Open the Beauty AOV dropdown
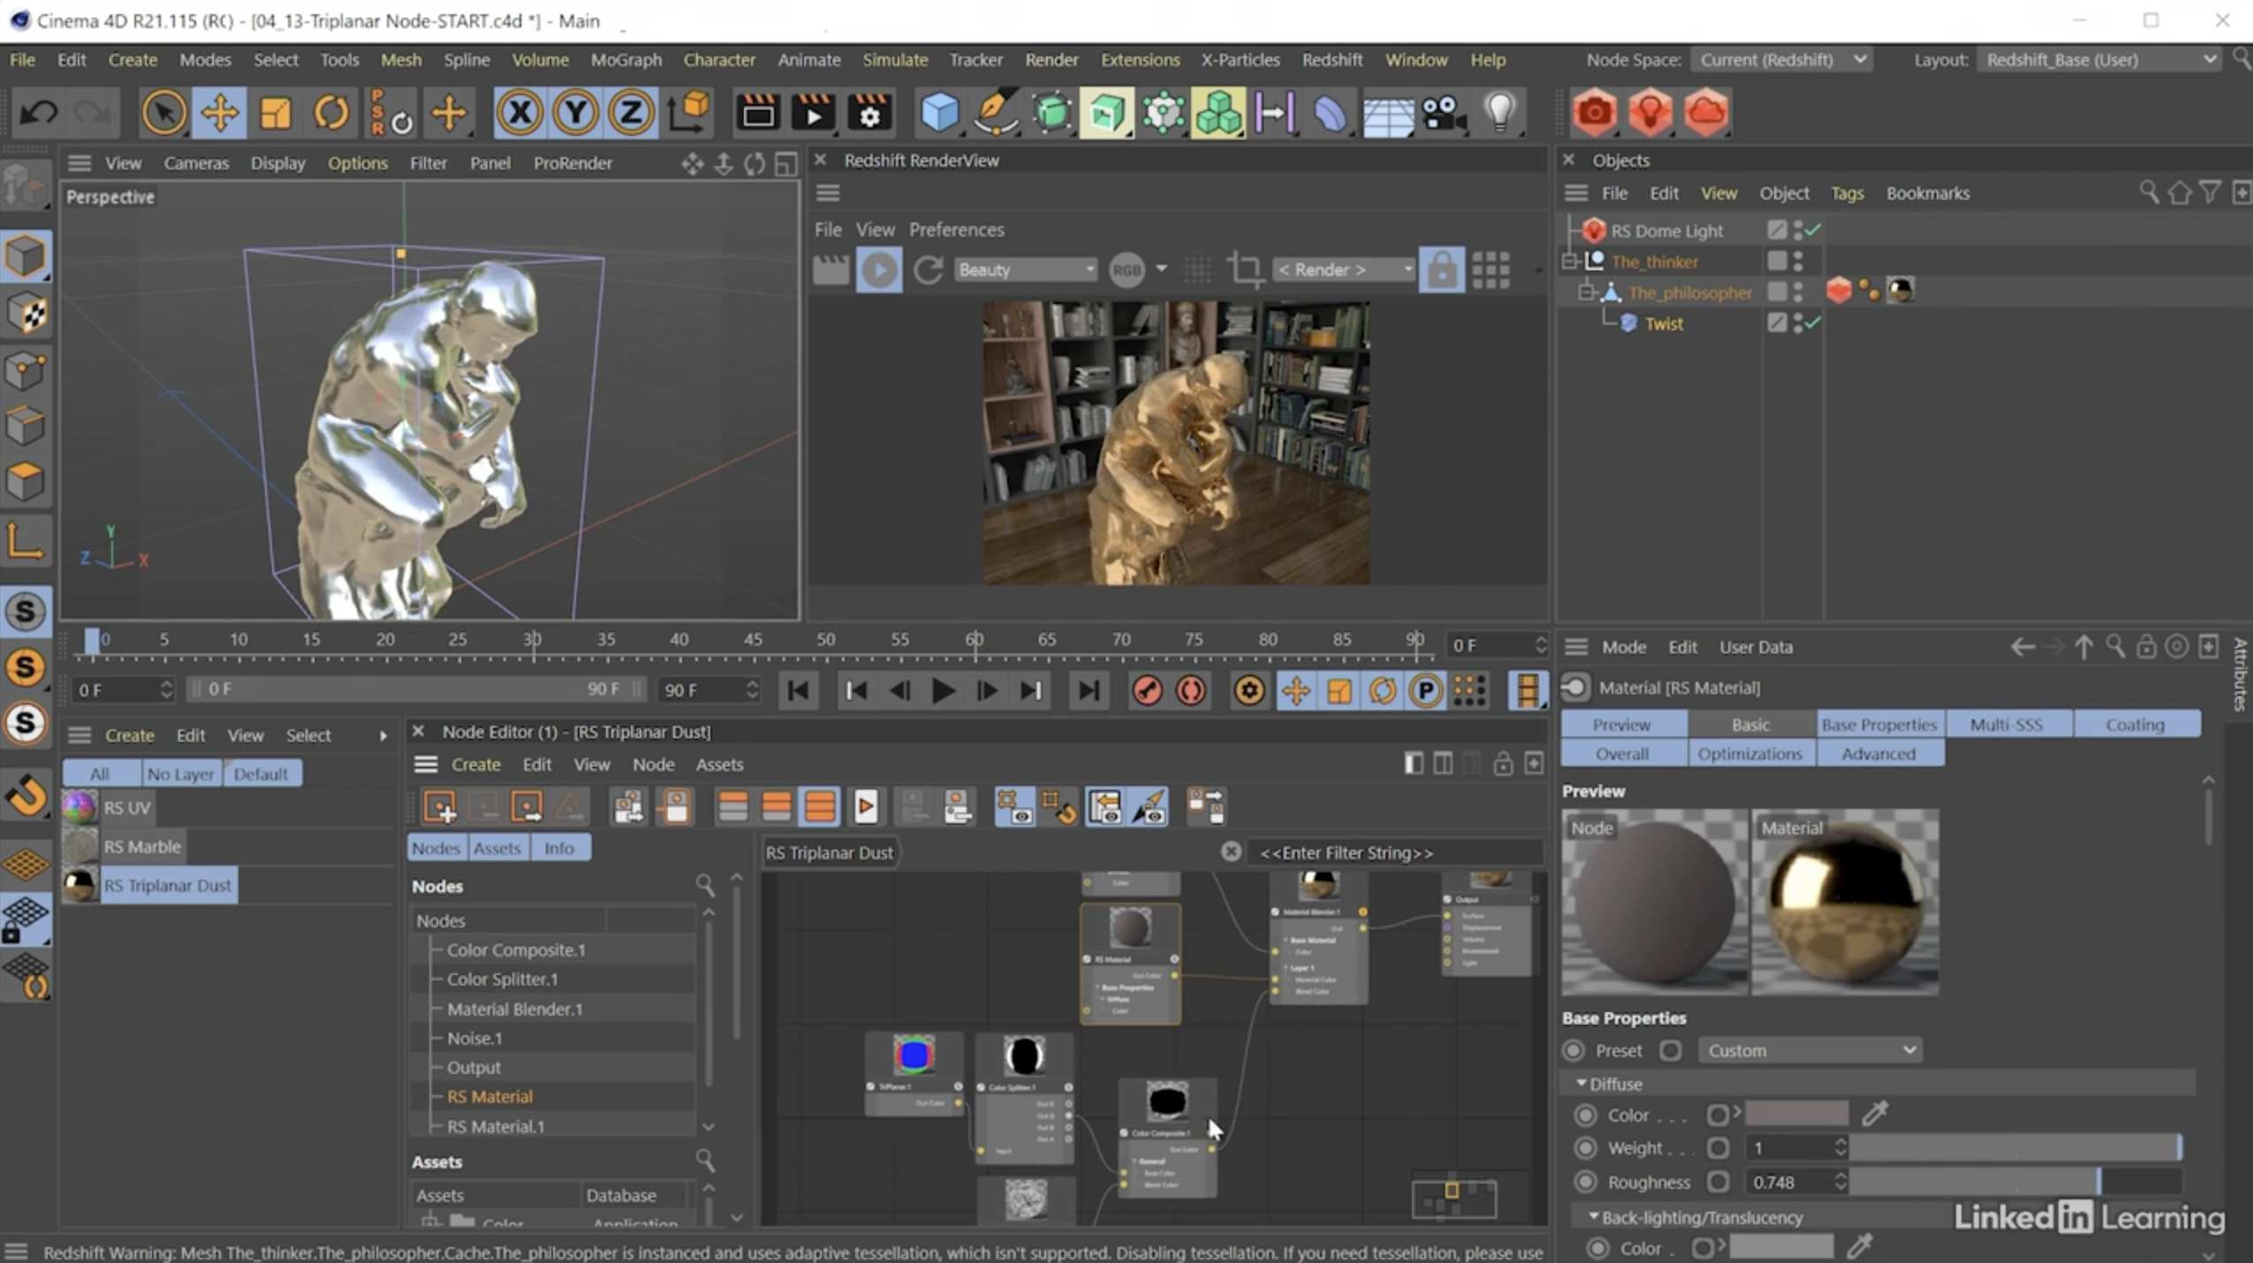Screen dimensions: 2253x1263 pos(1025,269)
